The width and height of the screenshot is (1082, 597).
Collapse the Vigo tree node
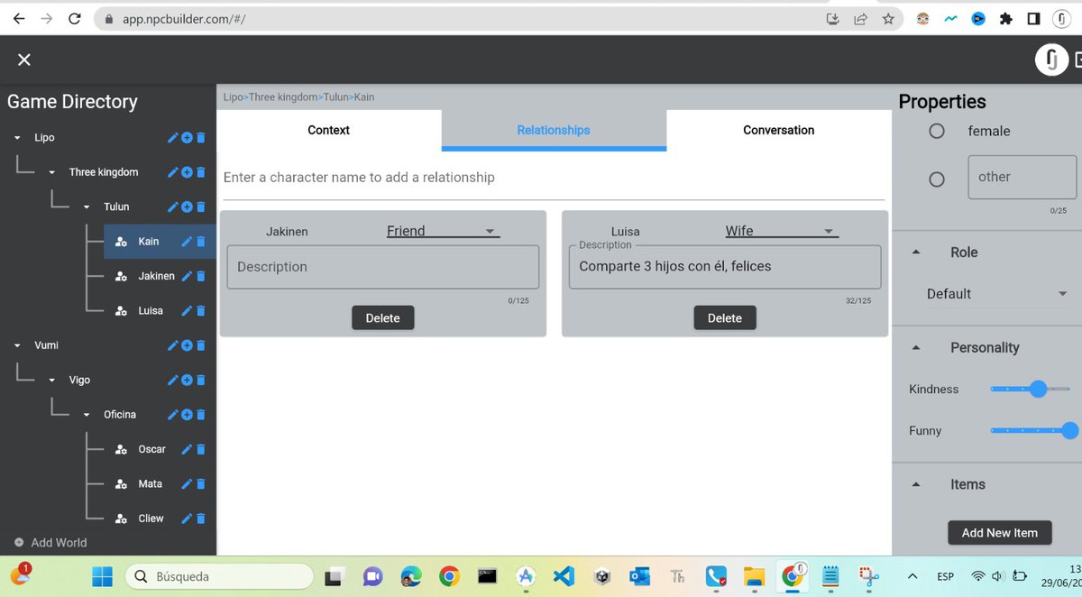point(52,380)
